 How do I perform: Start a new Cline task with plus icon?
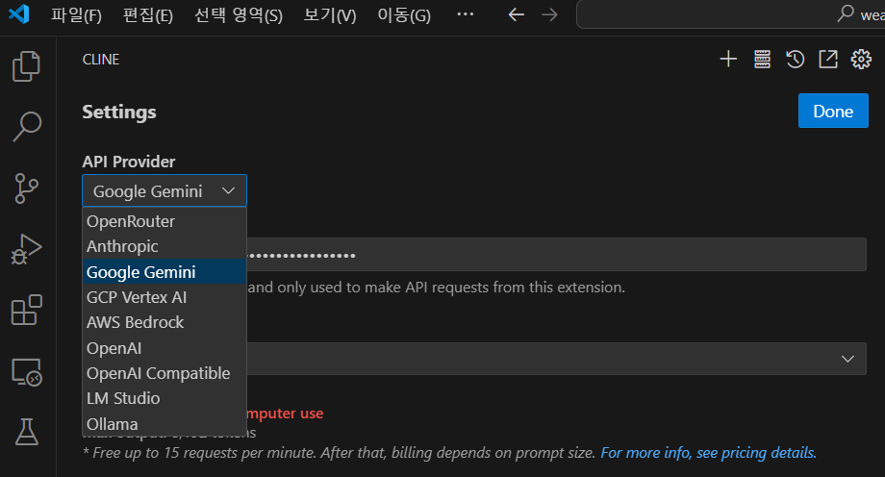[728, 59]
